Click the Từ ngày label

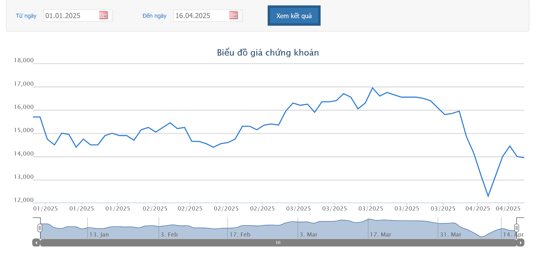[x=26, y=16]
